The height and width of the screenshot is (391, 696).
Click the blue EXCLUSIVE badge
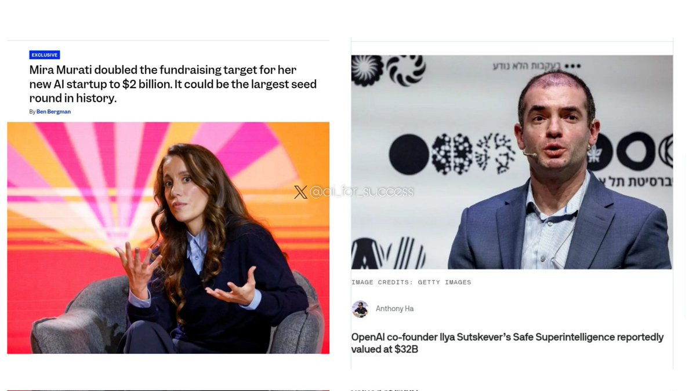45,55
